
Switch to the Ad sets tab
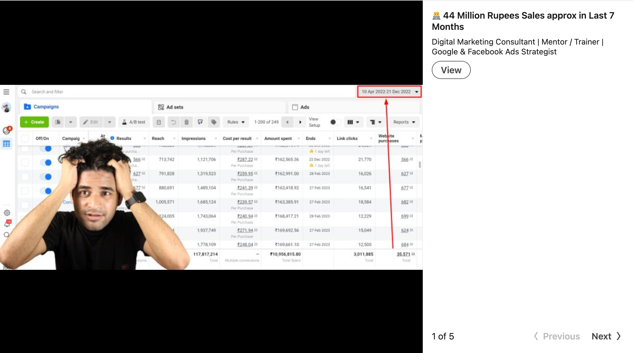pyautogui.click(x=171, y=107)
